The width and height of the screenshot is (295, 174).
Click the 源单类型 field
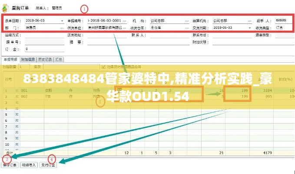[x=285, y=35]
